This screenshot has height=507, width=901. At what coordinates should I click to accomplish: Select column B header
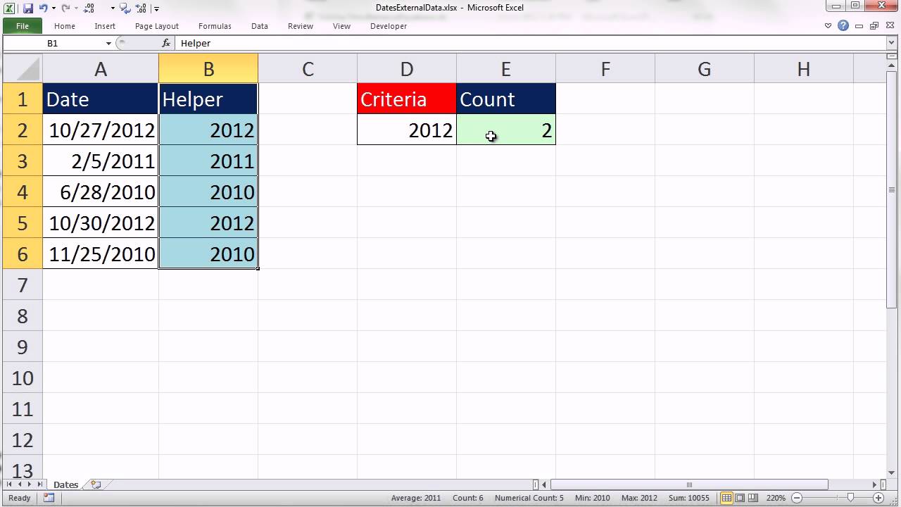point(208,68)
